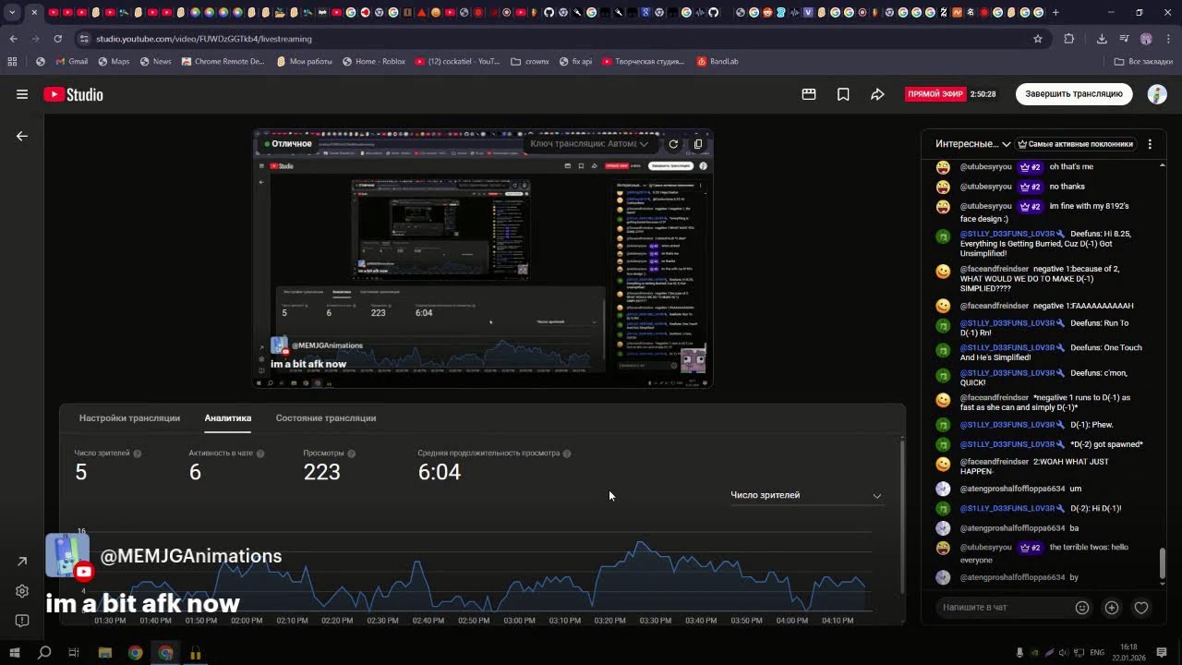1182x665 pixels.
Task: Open the ENG language indicator in tray
Action: coord(1098,653)
